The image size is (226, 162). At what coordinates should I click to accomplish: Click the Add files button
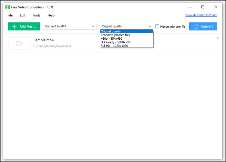click(x=24, y=26)
